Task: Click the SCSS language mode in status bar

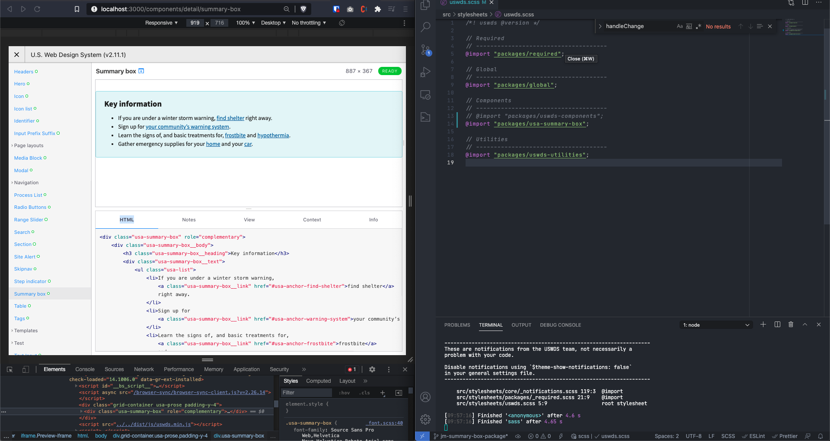Action: 728,436
